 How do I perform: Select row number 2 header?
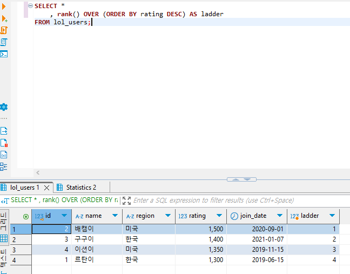[21, 239]
